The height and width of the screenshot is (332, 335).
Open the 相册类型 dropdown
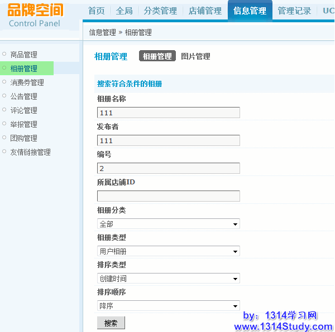[x=168, y=251]
